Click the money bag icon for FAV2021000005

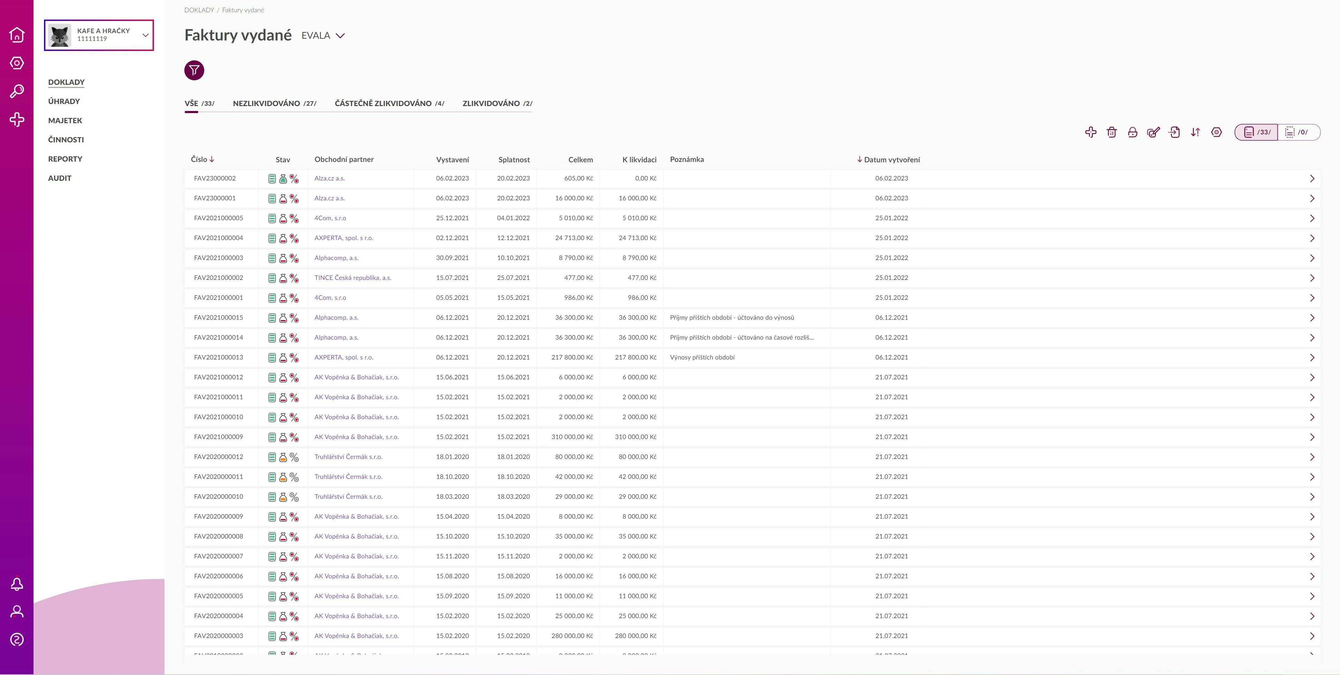click(283, 219)
